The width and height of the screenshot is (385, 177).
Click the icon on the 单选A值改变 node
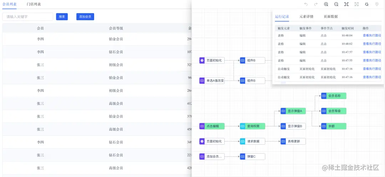[x=202, y=81]
